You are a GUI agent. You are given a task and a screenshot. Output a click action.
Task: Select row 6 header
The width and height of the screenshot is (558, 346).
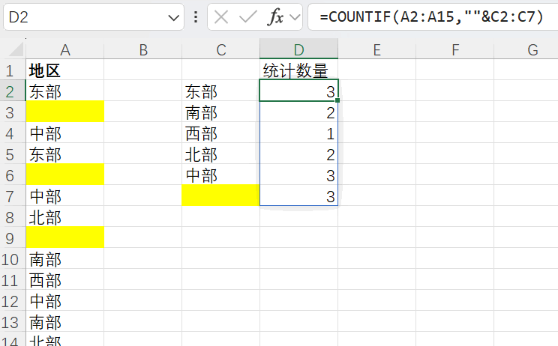(13, 176)
